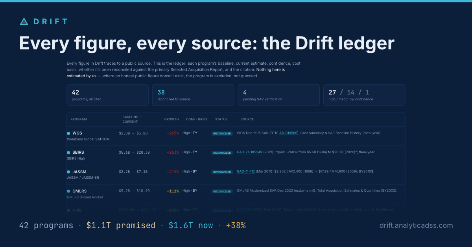472x247 pixels.
Task: Open the AD1019569 DTIC link
Action: tap(288, 133)
